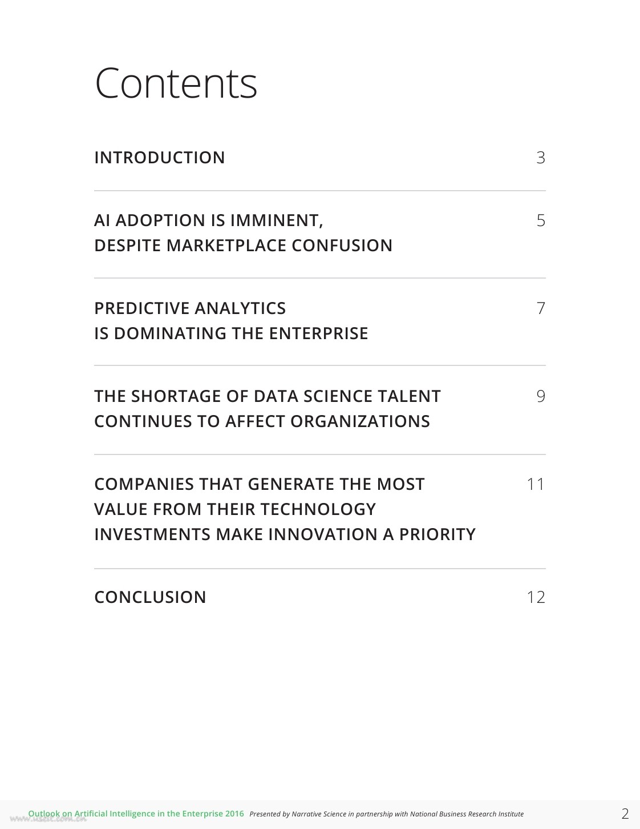
Task: Select page number 5 for AI Adoption
Action: (541, 220)
